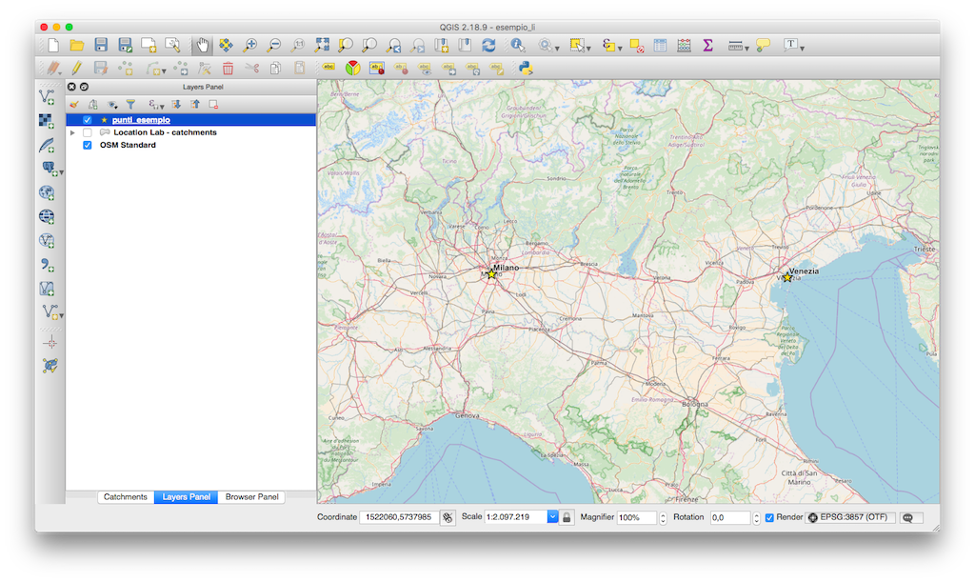Open text annotation dropdown arrow
975x582 pixels.
point(802,48)
